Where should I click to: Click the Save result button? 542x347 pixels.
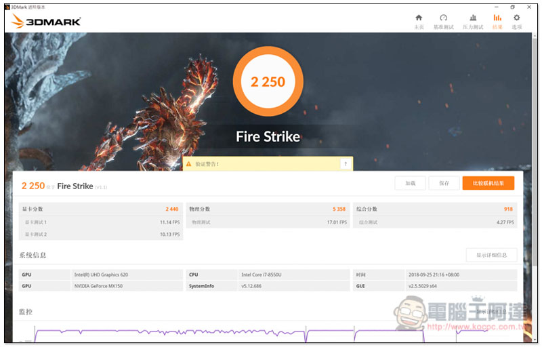tap(444, 183)
